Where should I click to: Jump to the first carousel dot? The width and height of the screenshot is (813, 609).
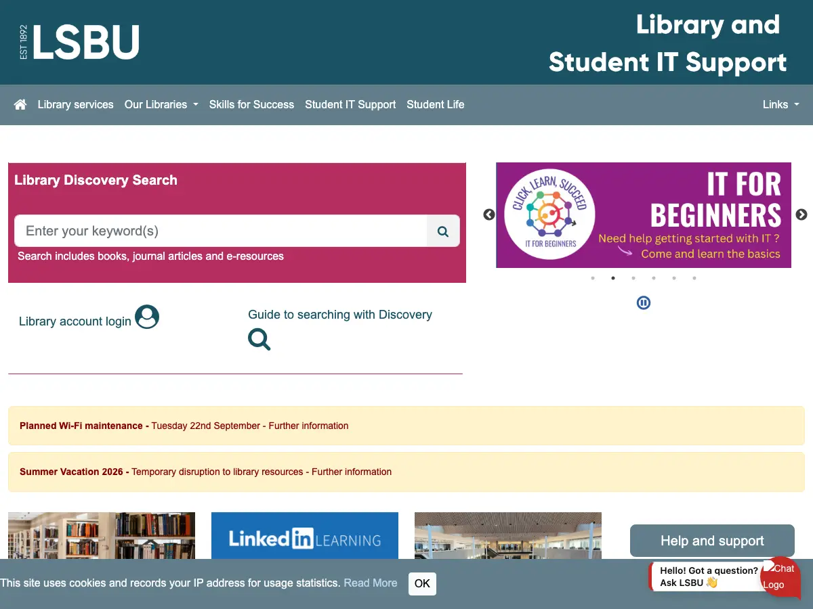pyautogui.click(x=593, y=278)
